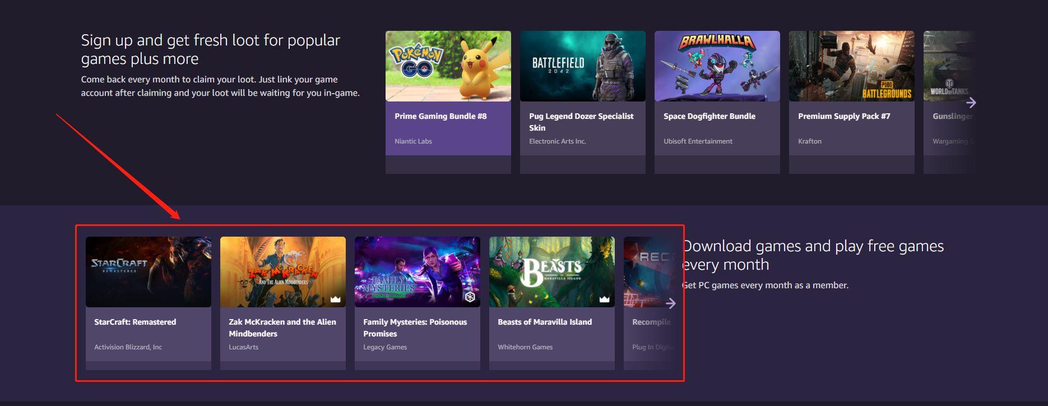Select the Prime Gaming Bundle #8 title
Viewport: 1048px width, 406px height.
click(x=440, y=116)
